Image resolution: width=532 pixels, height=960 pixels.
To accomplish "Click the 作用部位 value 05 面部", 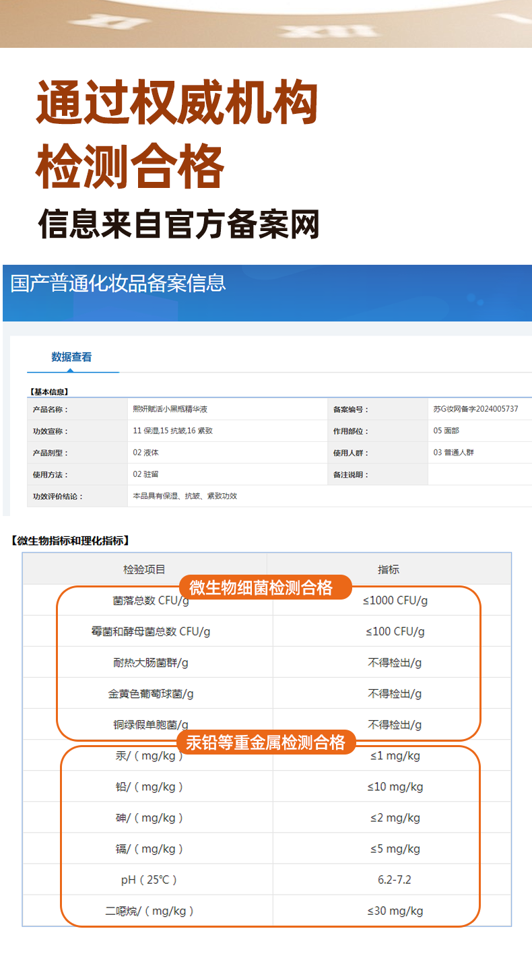I will [446, 430].
